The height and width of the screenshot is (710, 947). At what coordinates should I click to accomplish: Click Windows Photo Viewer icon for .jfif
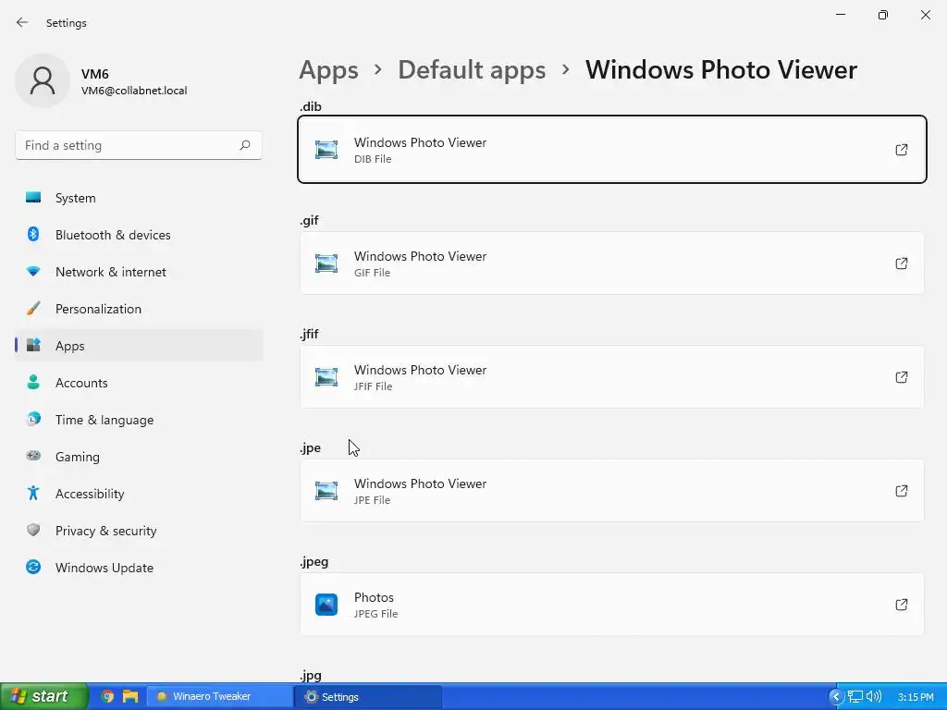326,377
